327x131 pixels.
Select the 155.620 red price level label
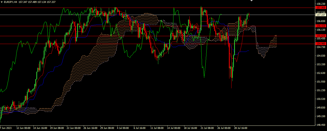(x=321, y=36)
